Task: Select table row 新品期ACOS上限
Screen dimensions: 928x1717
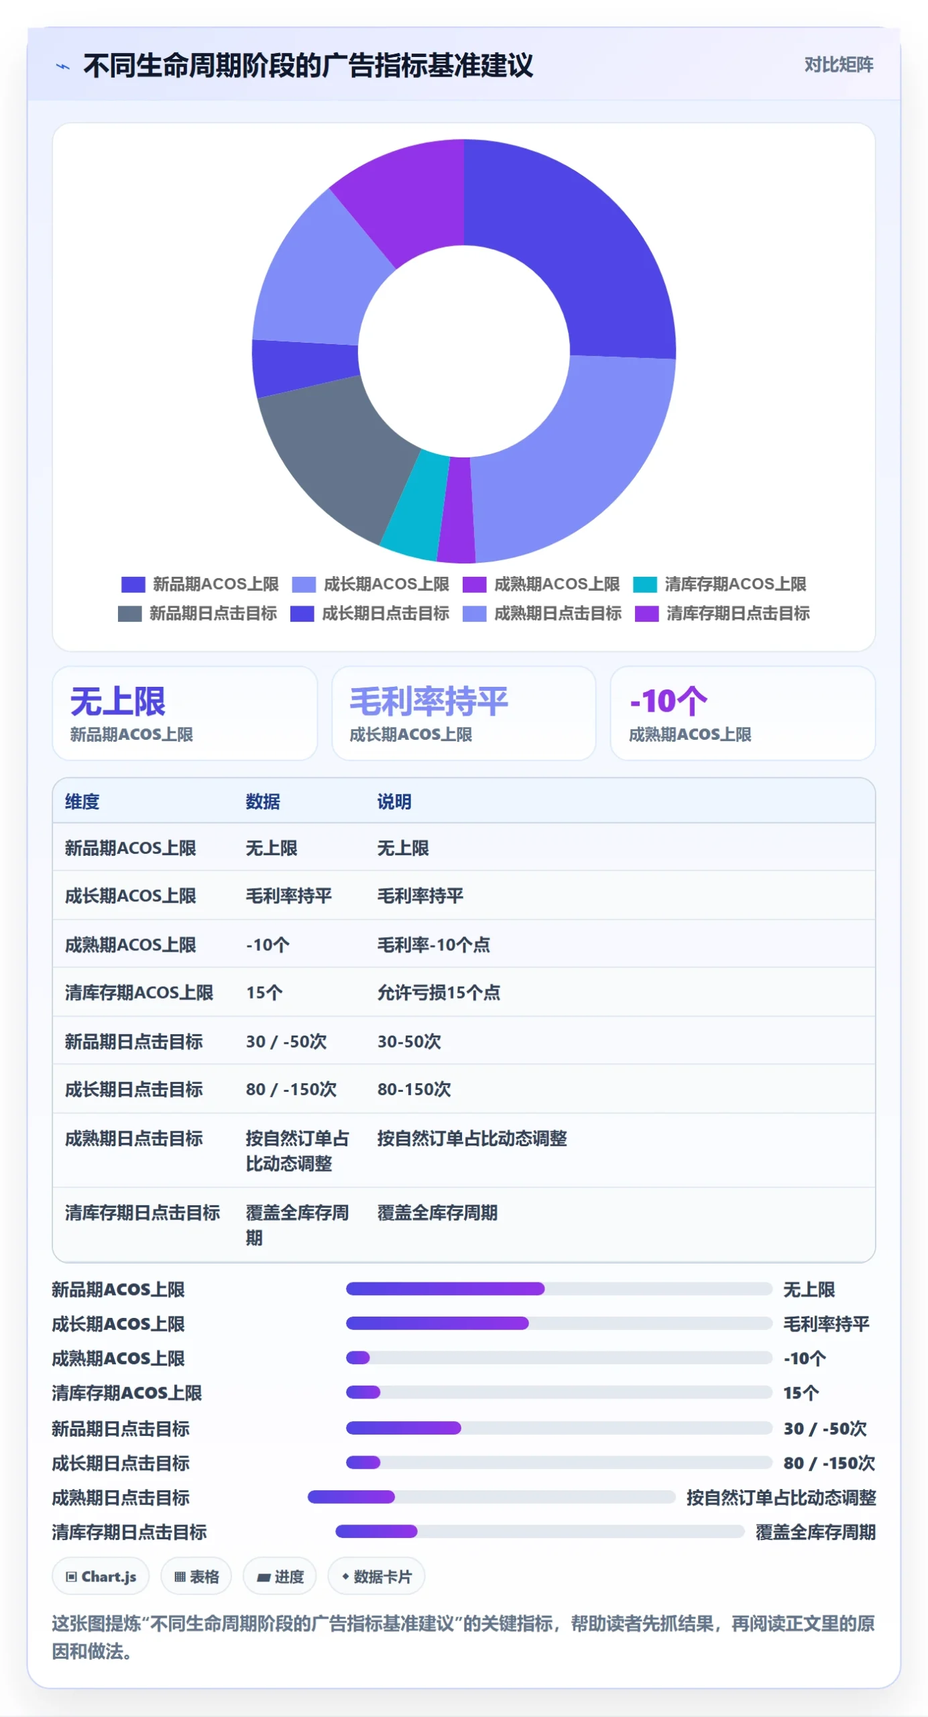Action: (463, 848)
